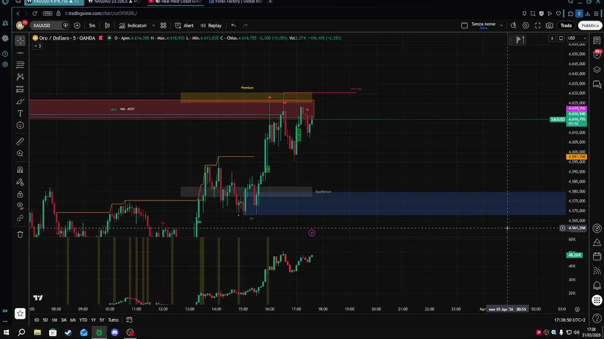Open the forecasting and measurement tools

click(20, 89)
